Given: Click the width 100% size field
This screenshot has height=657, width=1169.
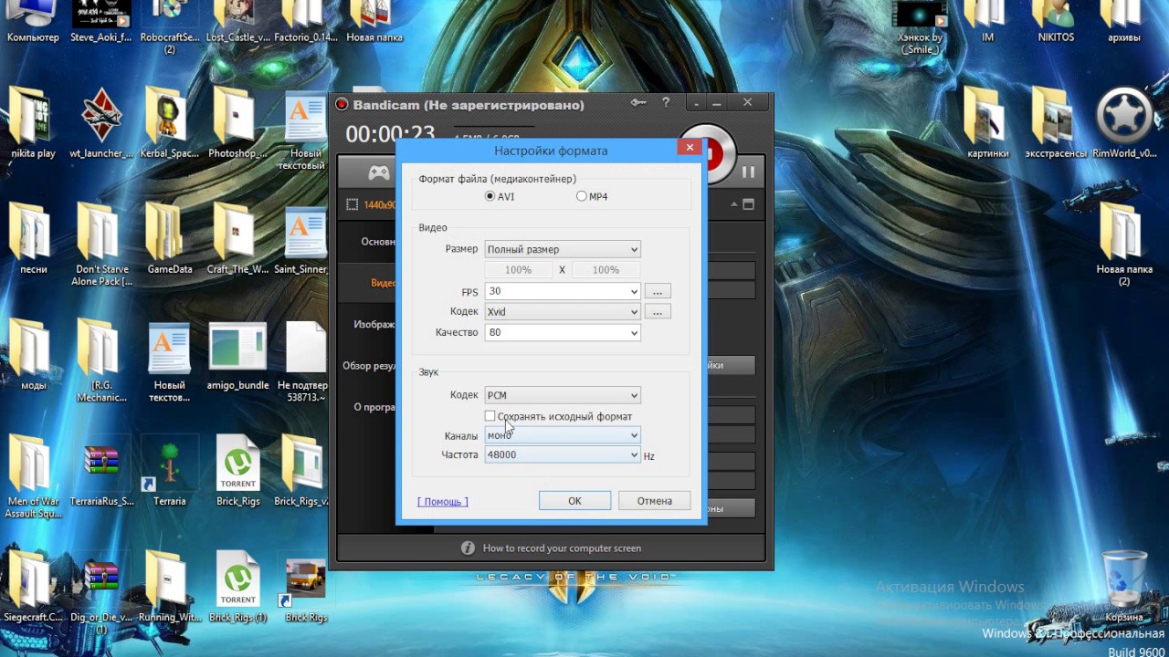Looking at the screenshot, I should point(518,269).
